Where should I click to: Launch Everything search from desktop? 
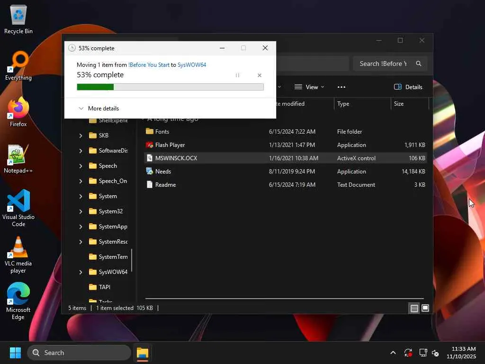[x=18, y=65]
